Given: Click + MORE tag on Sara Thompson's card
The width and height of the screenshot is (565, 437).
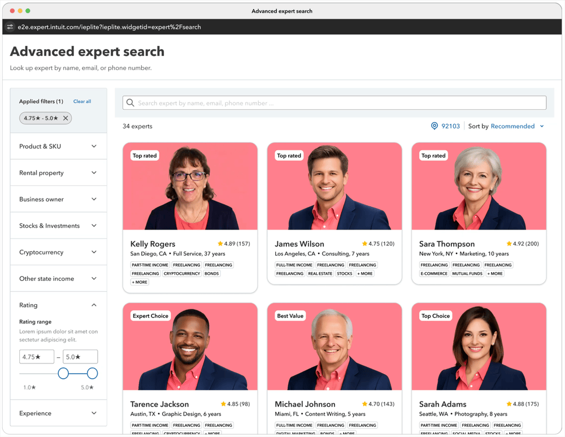Looking at the screenshot, I should (495, 273).
